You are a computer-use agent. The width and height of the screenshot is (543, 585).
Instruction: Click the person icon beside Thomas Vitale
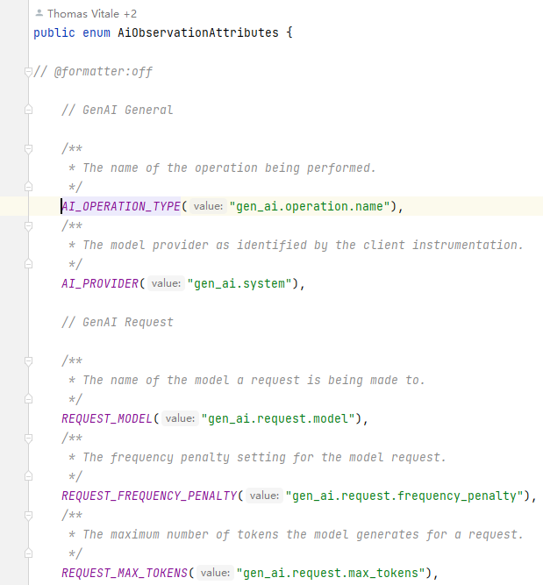39,13
